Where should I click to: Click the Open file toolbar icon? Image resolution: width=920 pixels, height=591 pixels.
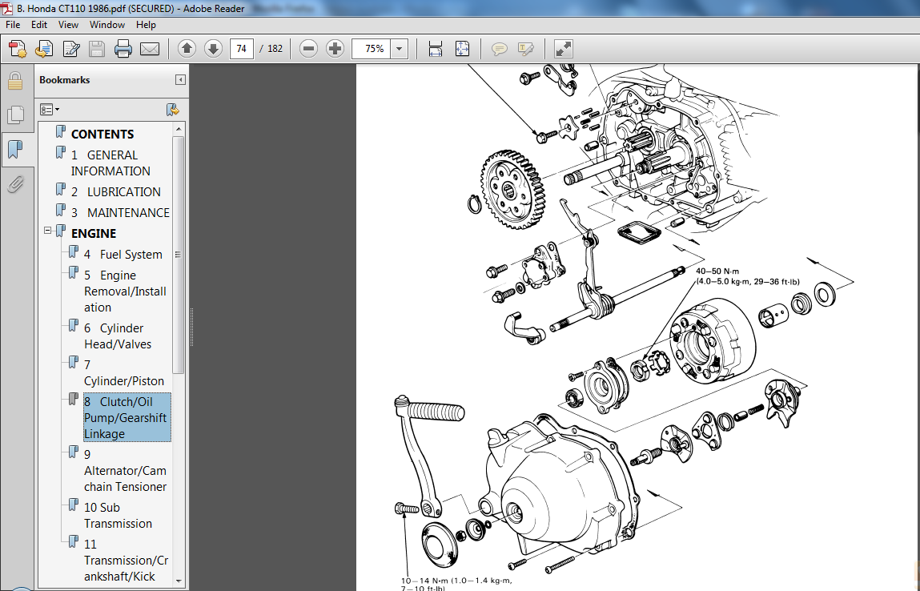coord(45,49)
